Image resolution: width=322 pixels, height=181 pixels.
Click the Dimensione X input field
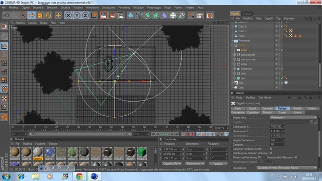click(277, 127)
